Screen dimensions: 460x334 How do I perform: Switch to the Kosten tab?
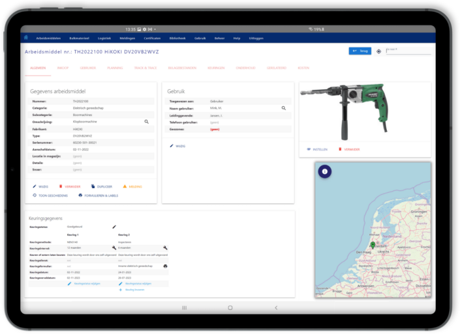point(303,68)
